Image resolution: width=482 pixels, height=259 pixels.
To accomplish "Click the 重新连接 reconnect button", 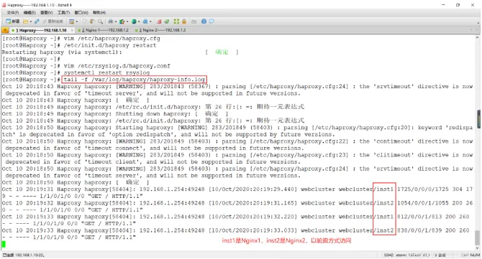I will pos(53,21).
